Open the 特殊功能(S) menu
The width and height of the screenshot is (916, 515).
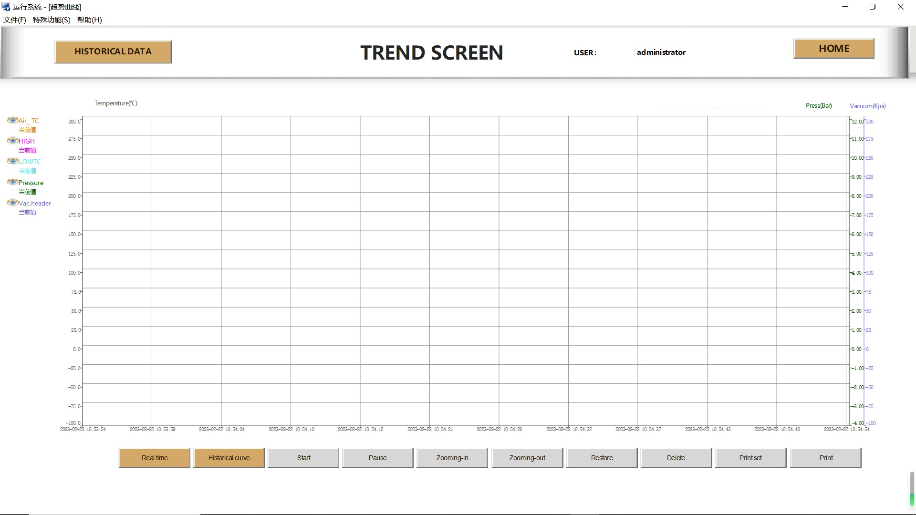[52, 20]
